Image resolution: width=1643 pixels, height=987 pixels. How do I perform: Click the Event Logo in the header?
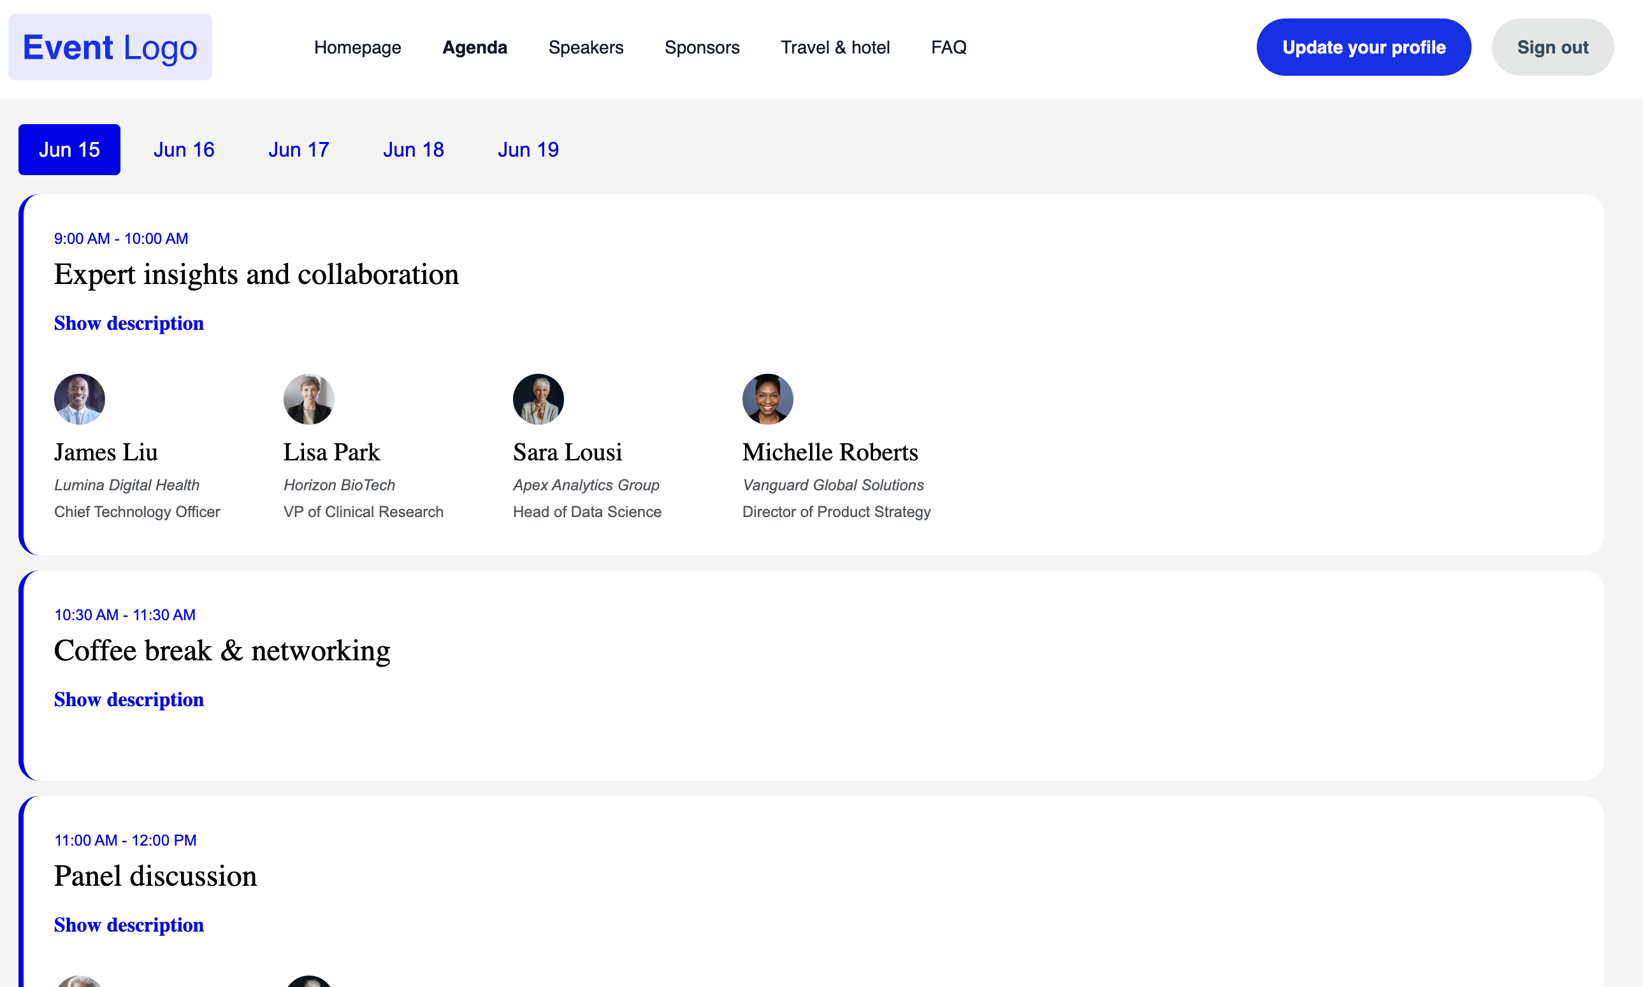click(x=110, y=47)
